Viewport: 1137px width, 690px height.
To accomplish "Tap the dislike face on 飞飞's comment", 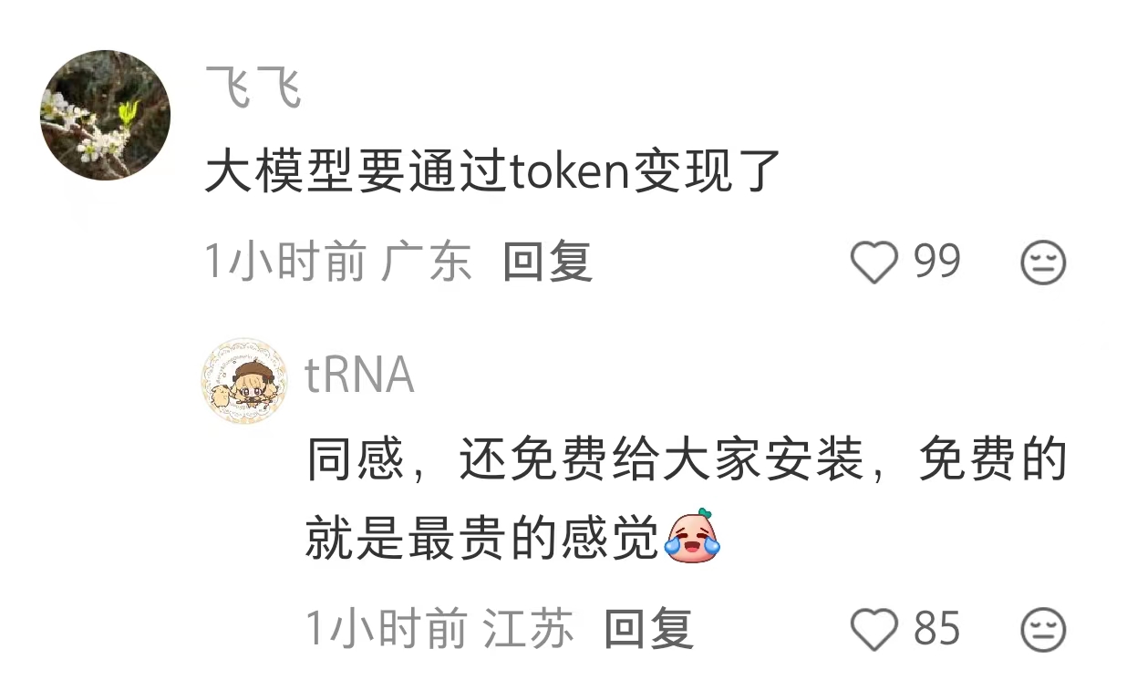I will point(1043,264).
